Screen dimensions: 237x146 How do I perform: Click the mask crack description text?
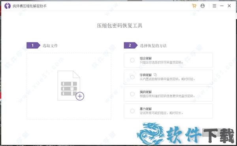tap(167, 96)
